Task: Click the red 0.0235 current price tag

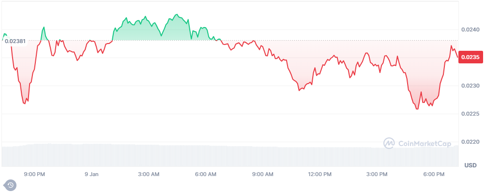Action: (470, 57)
